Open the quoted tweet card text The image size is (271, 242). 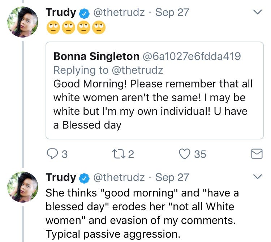coord(153,105)
